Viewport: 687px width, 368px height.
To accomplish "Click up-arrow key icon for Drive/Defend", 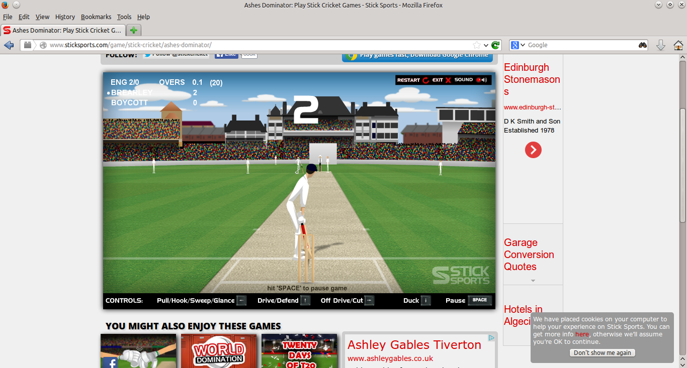I will click(305, 300).
